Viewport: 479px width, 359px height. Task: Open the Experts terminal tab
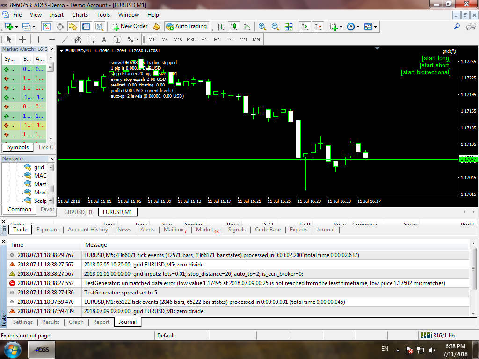pos(298,230)
